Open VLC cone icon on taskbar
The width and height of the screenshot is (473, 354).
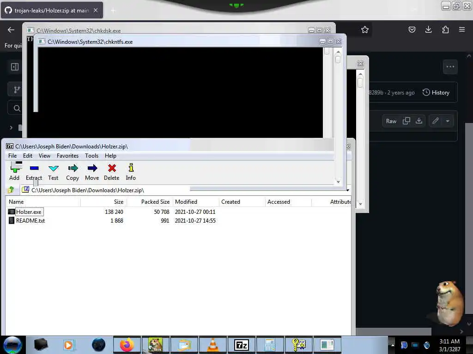[213, 345]
